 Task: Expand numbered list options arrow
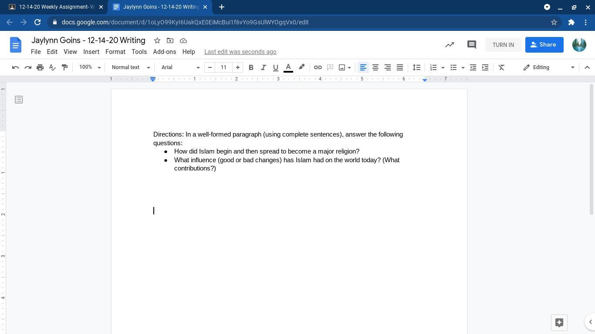tap(443, 67)
